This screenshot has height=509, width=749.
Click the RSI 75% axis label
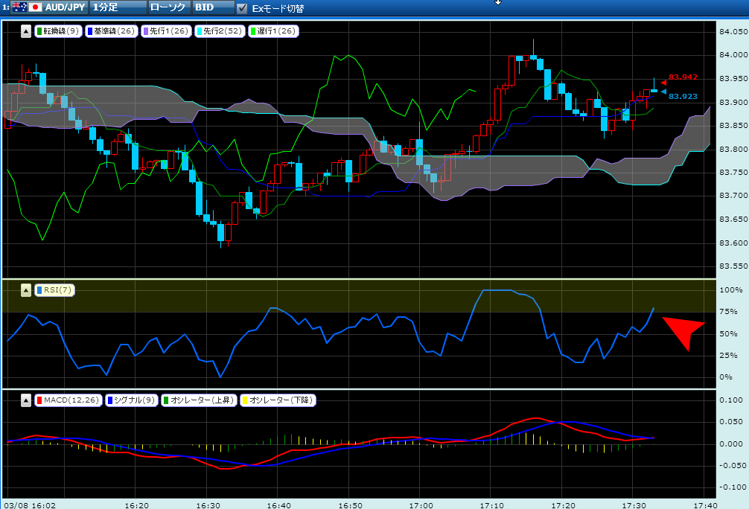coord(728,312)
